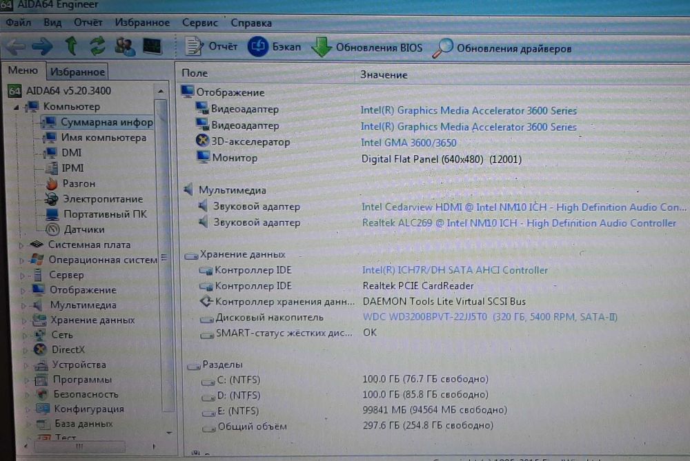
Task: Open the Избранное menu in menu bar
Action: (142, 23)
